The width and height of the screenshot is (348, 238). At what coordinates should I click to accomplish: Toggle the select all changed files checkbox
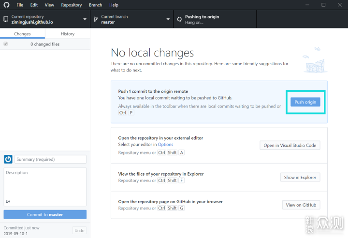(x=6, y=44)
